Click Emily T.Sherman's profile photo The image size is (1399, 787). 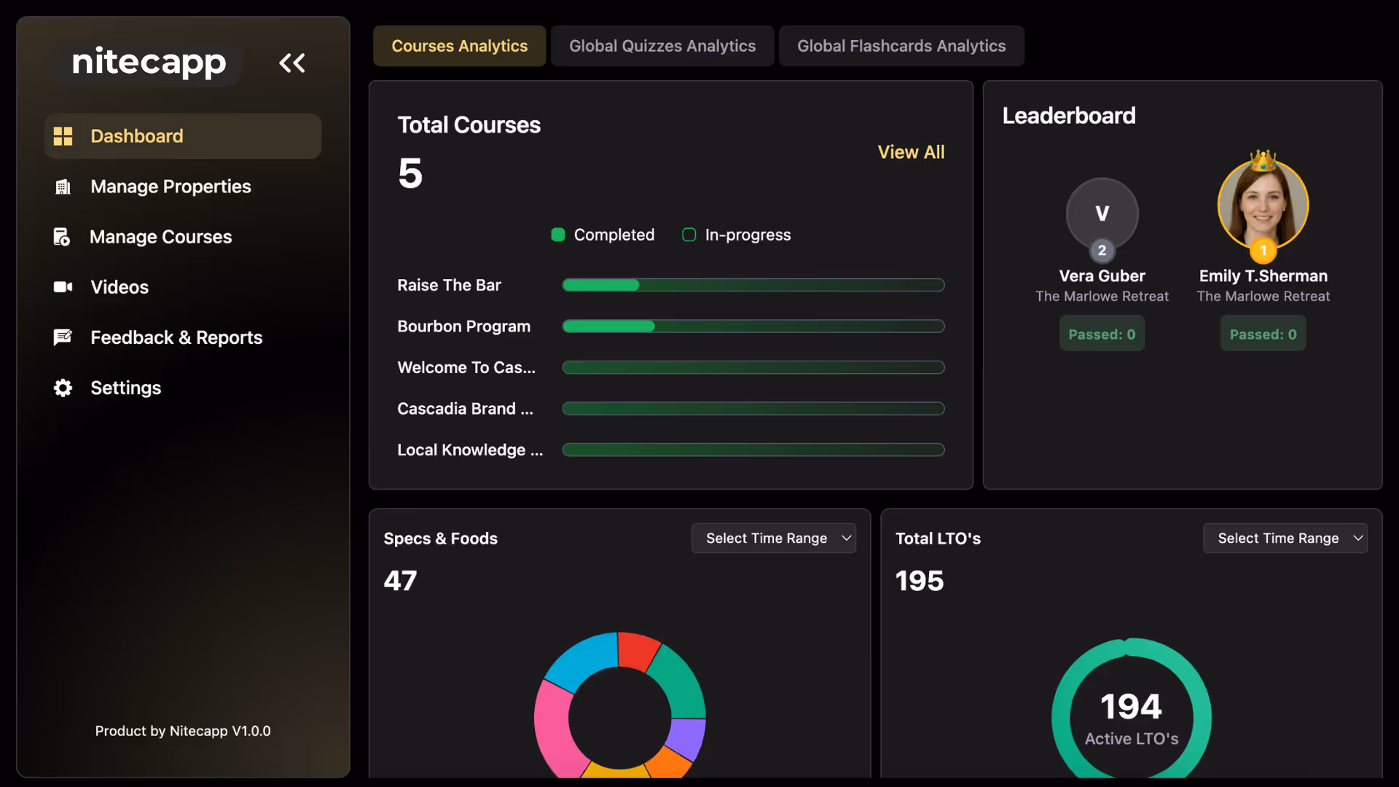(x=1263, y=205)
